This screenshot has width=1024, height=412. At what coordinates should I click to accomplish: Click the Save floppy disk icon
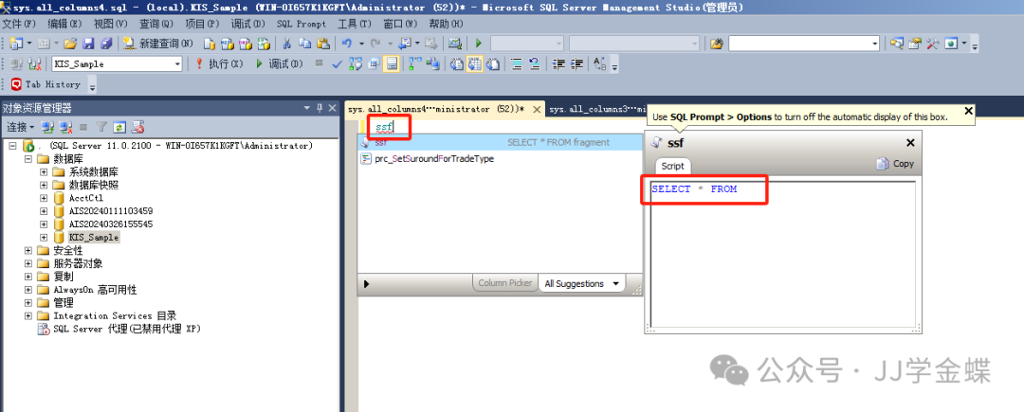point(88,44)
